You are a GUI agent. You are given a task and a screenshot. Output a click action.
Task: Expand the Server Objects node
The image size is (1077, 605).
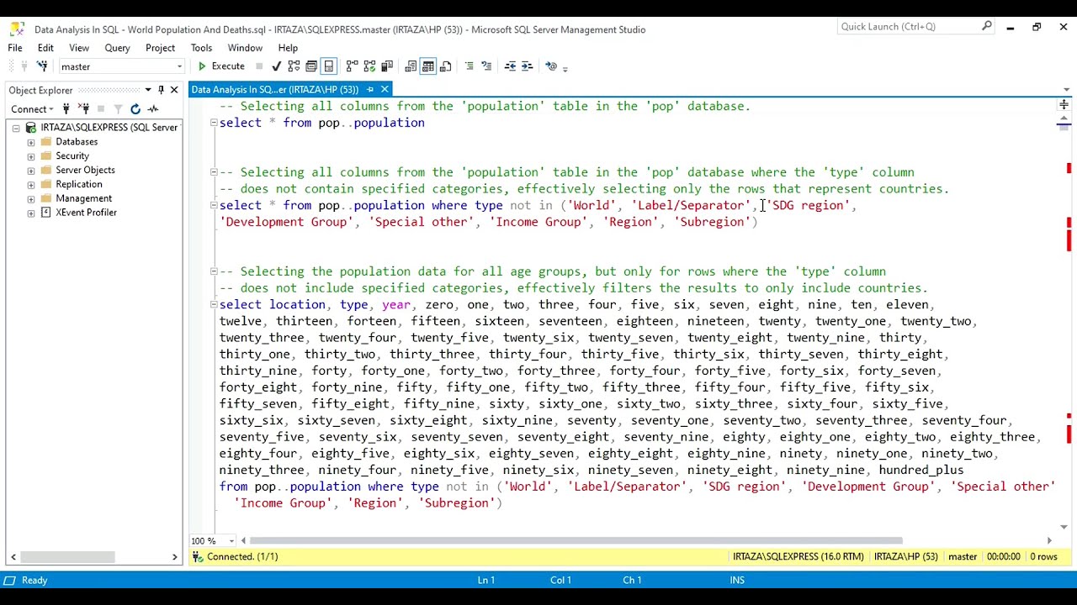[x=31, y=171]
